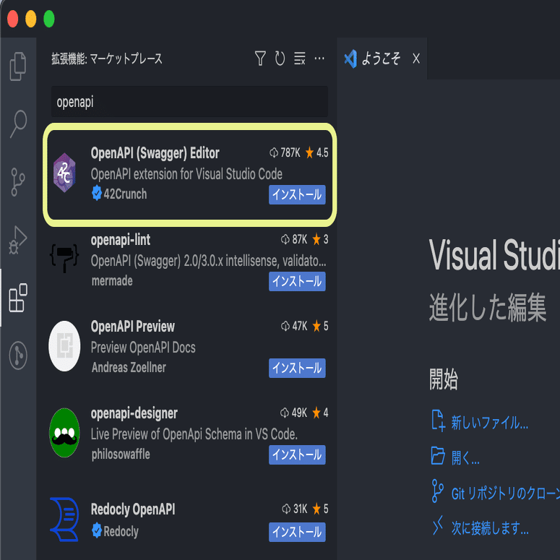Click 'Preview OpenAPI Docs' description
The width and height of the screenshot is (560, 560).
pyautogui.click(x=143, y=348)
